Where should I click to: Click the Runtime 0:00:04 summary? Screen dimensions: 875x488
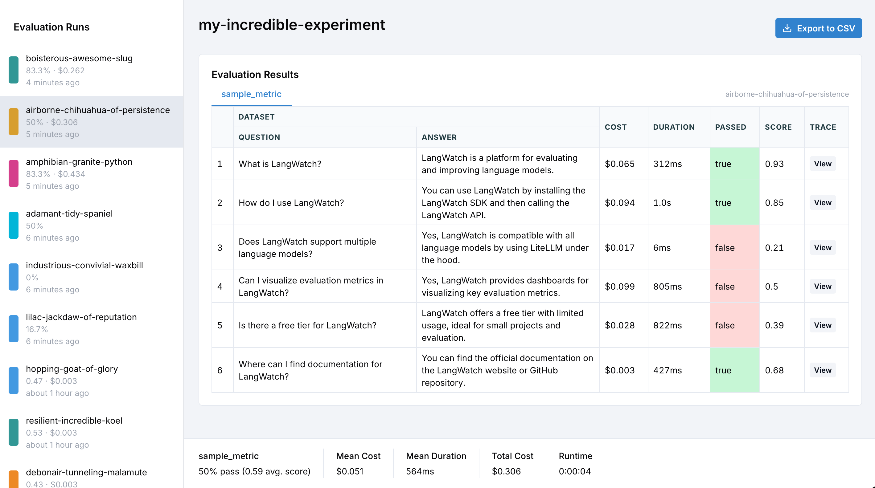[575, 464]
